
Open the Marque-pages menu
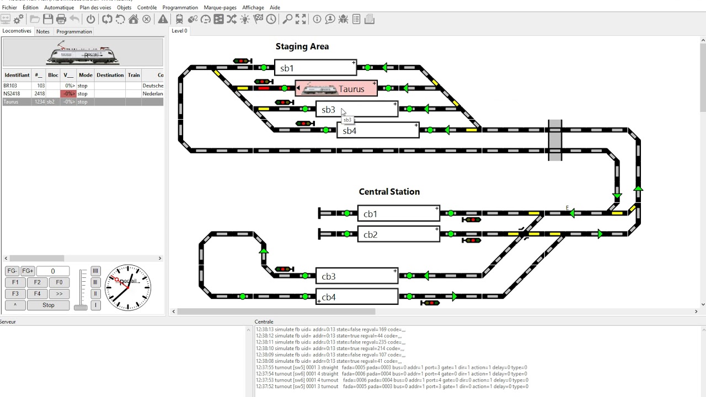click(220, 8)
